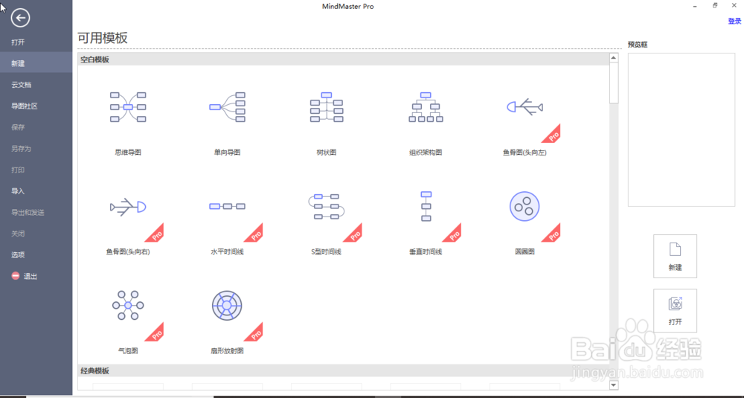This screenshot has height=398, width=744.
Task: Click the template list scrollbar thumb
Action: (614, 83)
